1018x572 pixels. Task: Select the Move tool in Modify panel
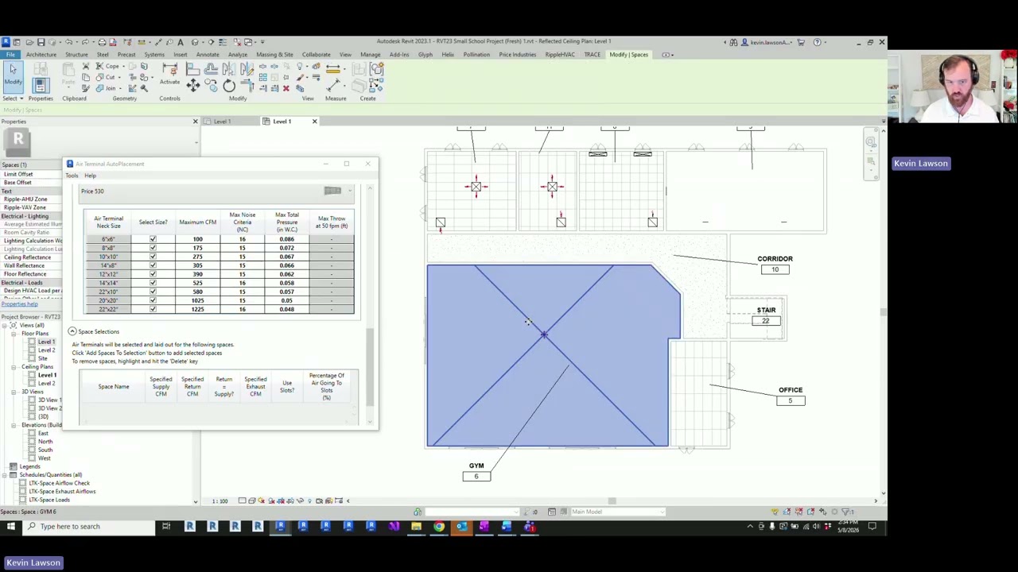coord(193,85)
